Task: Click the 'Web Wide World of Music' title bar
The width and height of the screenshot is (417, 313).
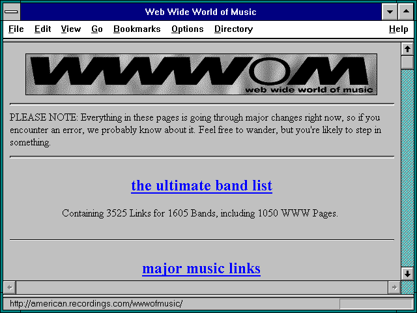Action: pyautogui.click(x=201, y=12)
